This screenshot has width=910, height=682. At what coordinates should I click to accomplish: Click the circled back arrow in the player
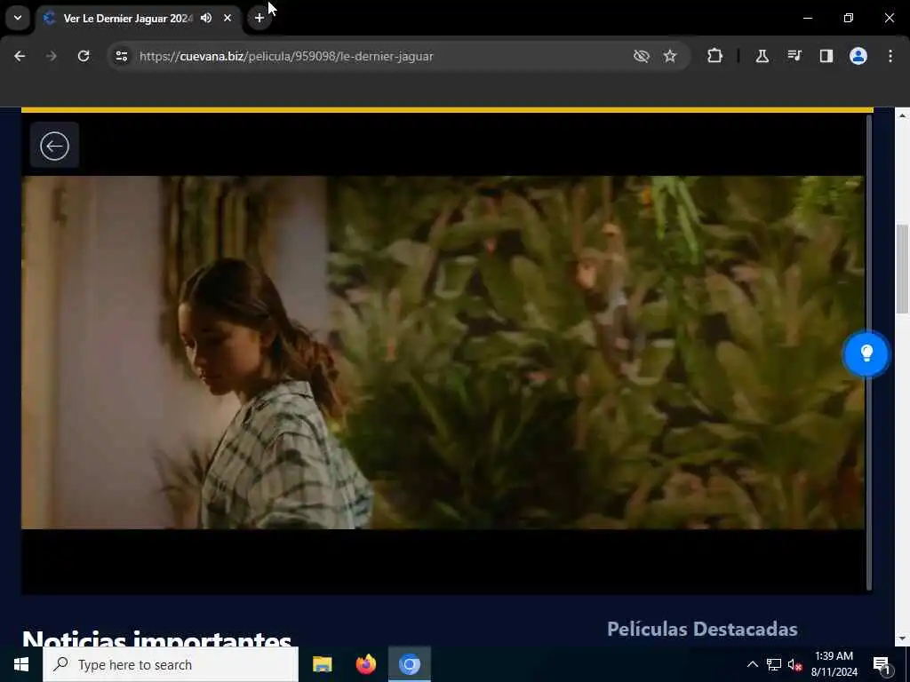pos(54,146)
